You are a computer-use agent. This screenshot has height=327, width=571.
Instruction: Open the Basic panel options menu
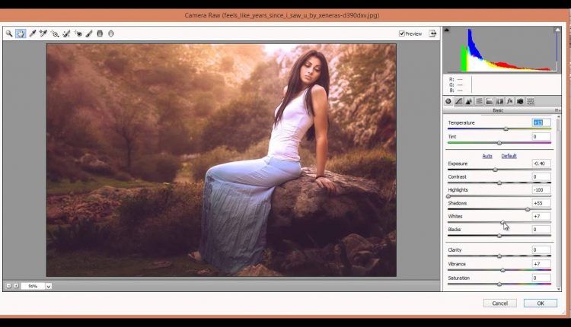(557, 110)
